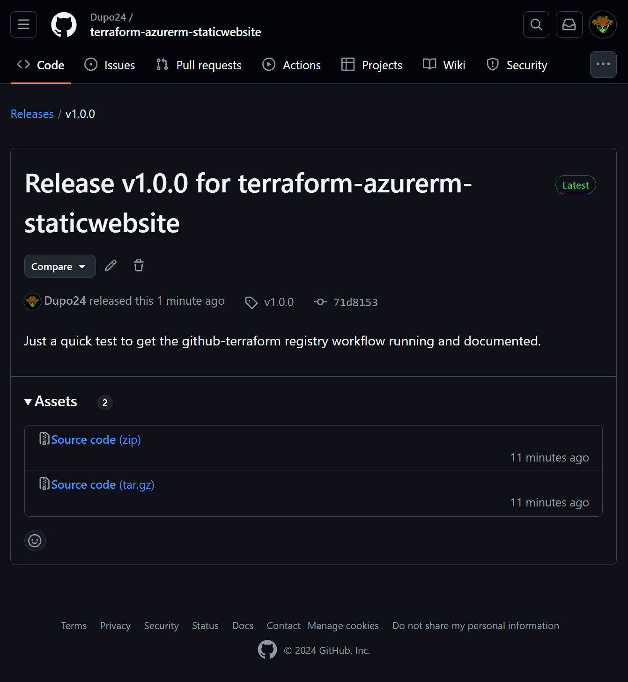Open the Privacy footer link
Screen dimensions: 628x682
coord(115,626)
